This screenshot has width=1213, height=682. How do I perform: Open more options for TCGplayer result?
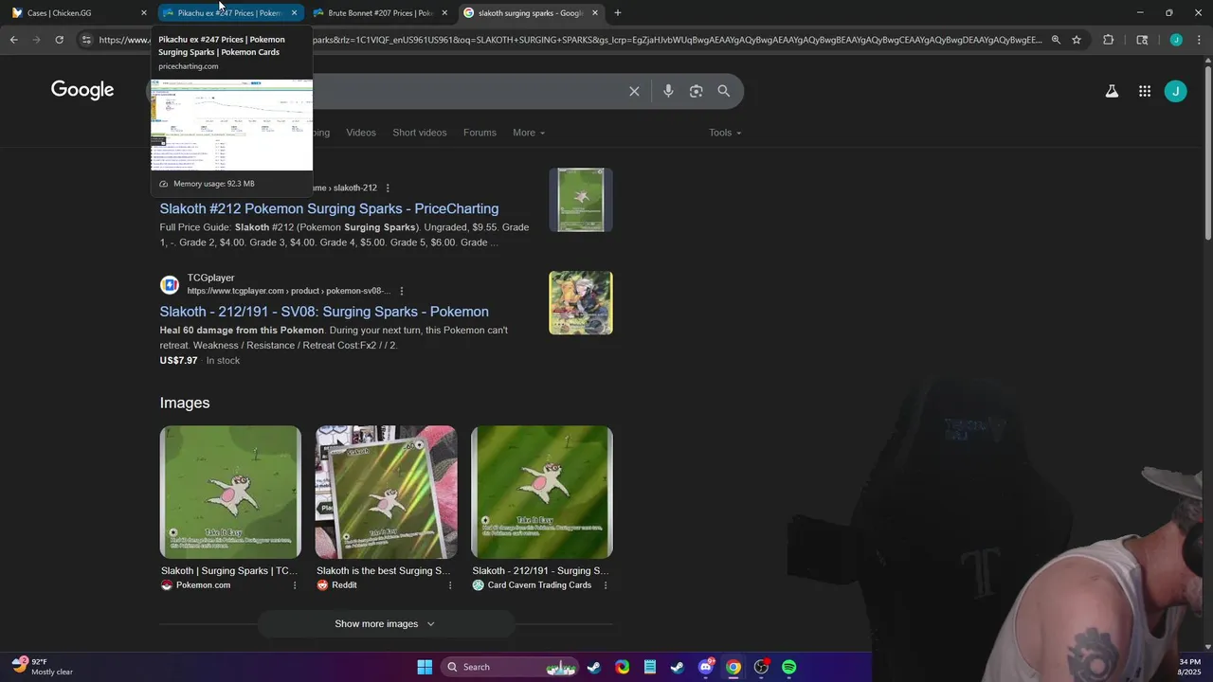tap(402, 291)
